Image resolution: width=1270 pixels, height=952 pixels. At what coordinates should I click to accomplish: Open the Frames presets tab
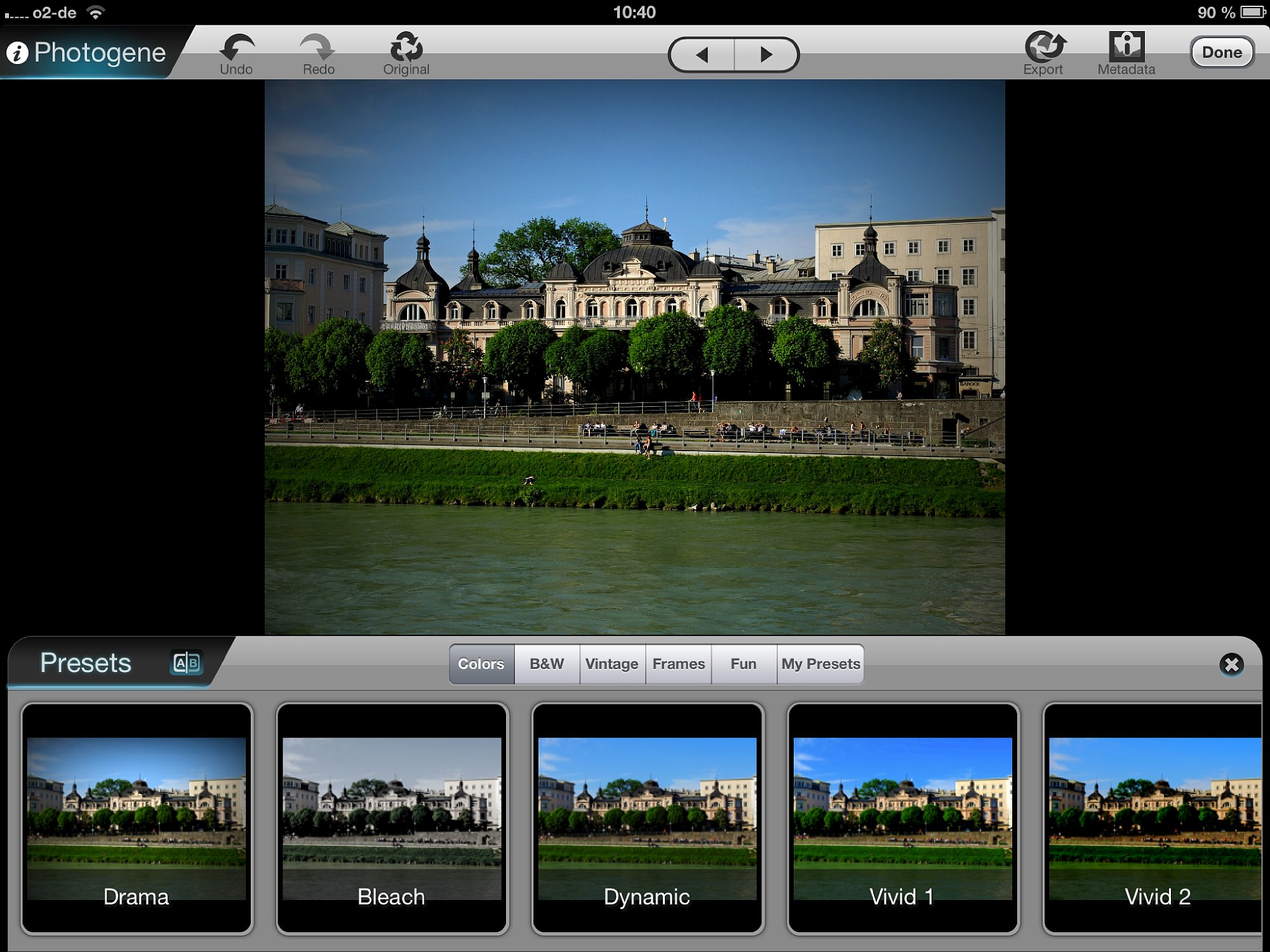[678, 664]
